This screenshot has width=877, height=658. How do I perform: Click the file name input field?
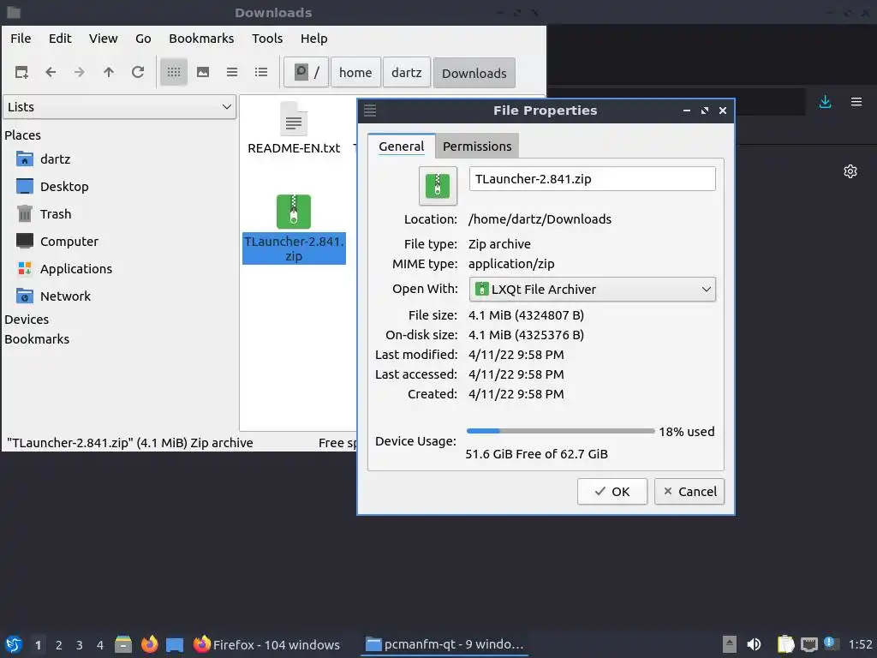[x=593, y=179]
